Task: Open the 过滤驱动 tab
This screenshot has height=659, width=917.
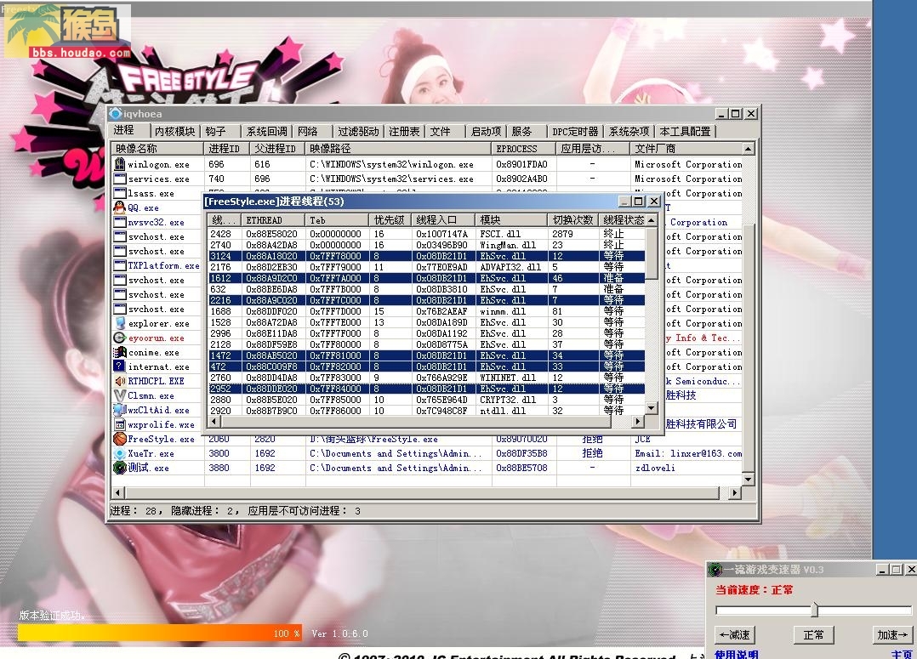Action: pos(358,132)
